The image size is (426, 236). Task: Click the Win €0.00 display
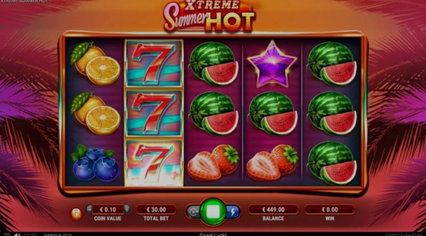330,209
